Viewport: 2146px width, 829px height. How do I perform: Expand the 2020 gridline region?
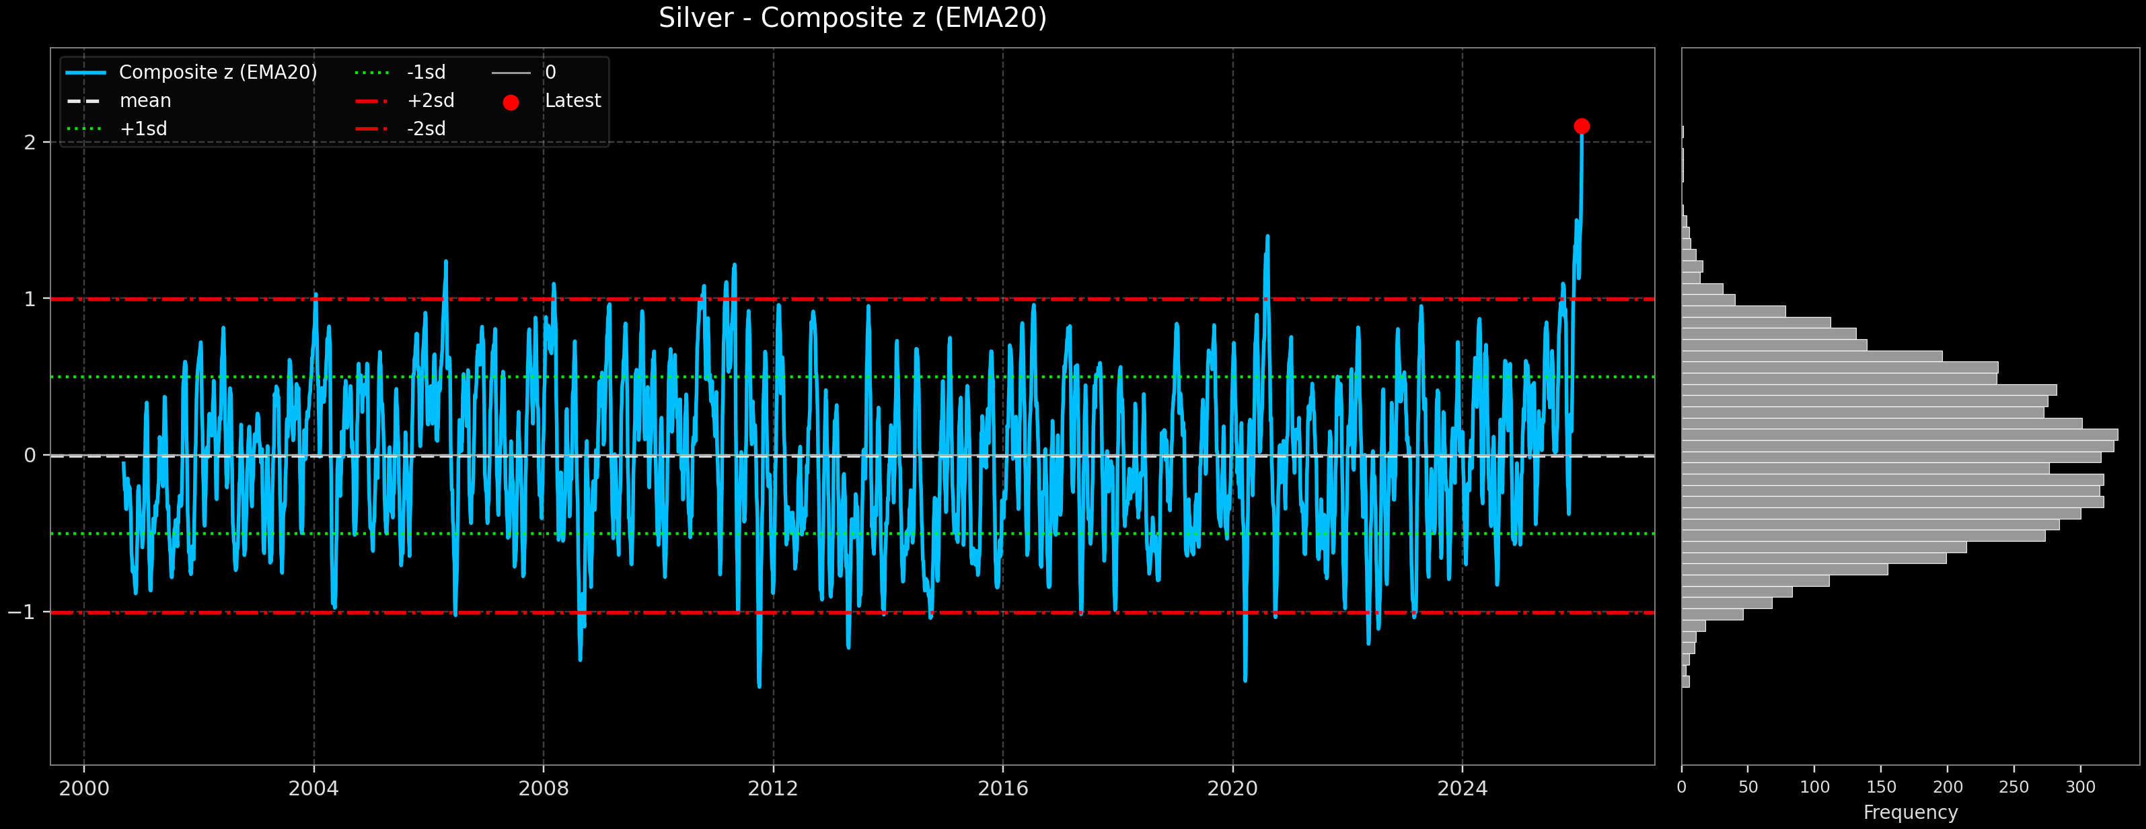tap(1234, 417)
